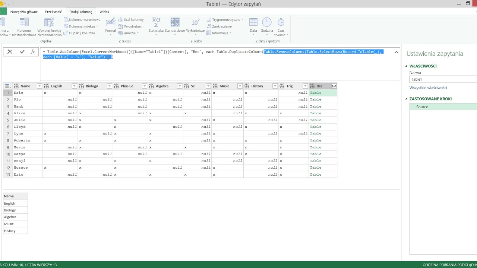This screenshot has height=268, width=477.
Task: Restore the window size
Action: point(468,3)
